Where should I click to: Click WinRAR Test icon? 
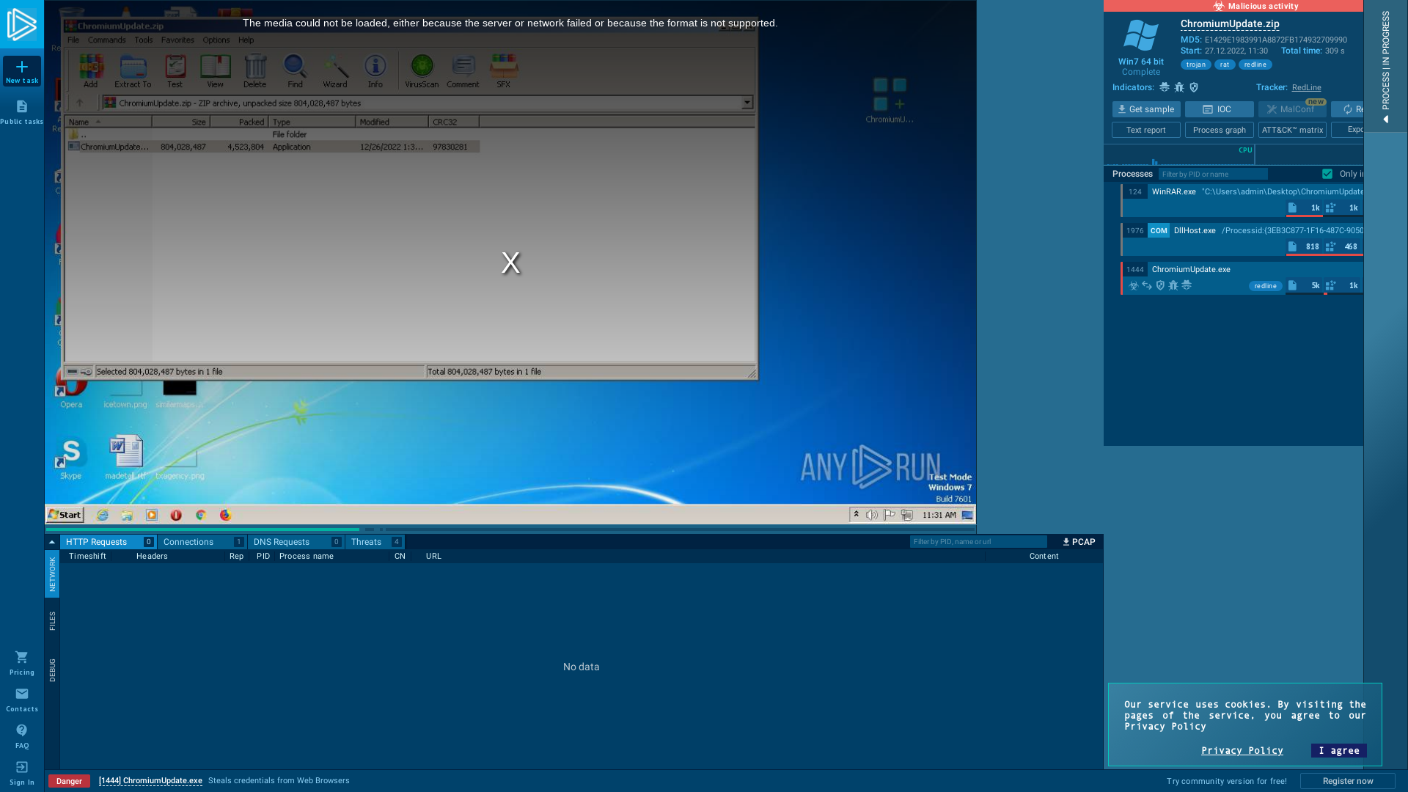coord(175,71)
